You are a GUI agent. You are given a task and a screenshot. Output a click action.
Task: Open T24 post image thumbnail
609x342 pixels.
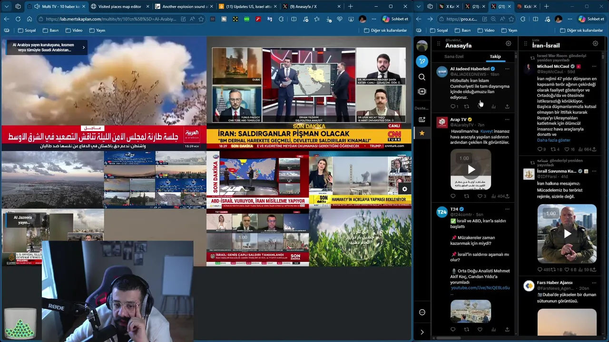pos(471,311)
